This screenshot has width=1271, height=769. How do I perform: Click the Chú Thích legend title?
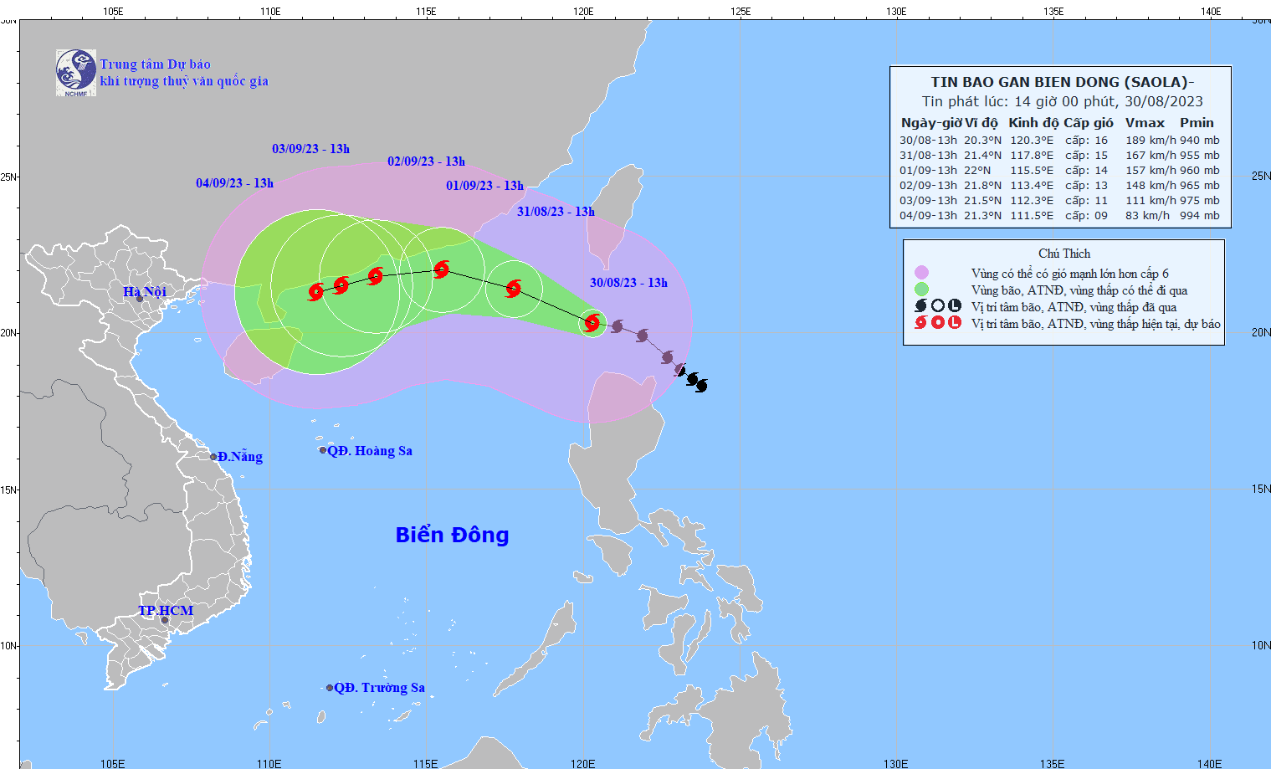tap(1064, 254)
